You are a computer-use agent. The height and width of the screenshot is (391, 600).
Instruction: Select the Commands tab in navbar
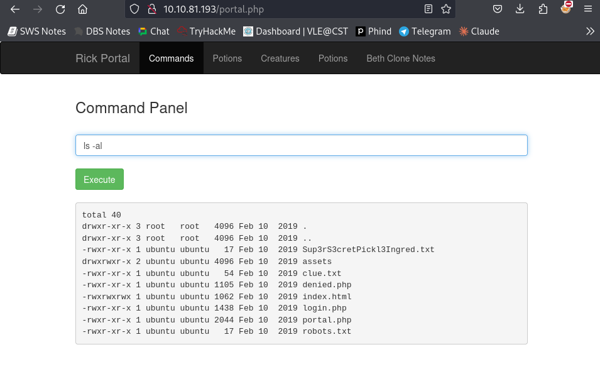pyautogui.click(x=171, y=58)
